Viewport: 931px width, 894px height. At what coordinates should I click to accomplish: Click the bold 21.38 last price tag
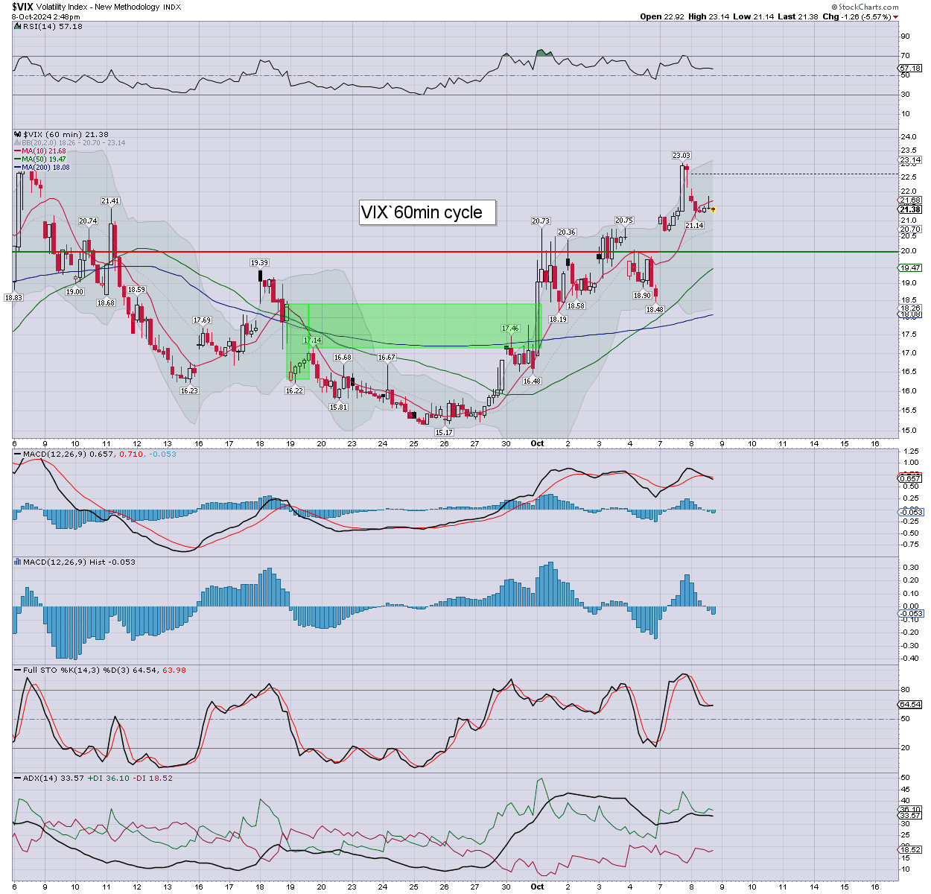[x=910, y=209]
